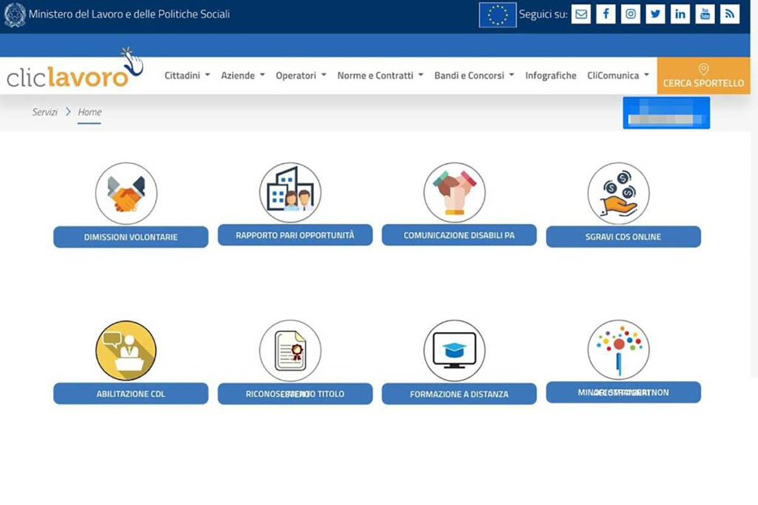Follow the Servizi breadcrumb link
Viewport: 758px width, 505px height.
[44, 112]
